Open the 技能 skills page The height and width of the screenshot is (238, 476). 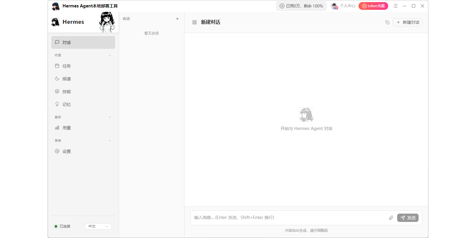coord(83,92)
